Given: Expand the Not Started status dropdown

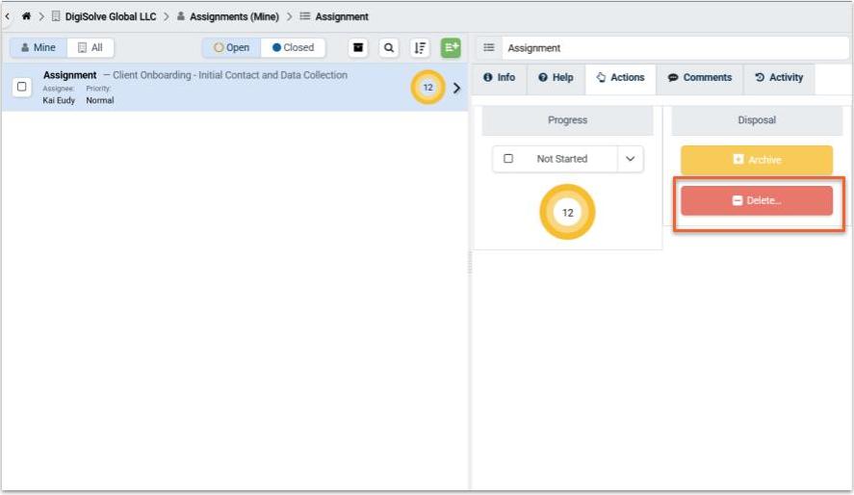Looking at the screenshot, I should [x=631, y=159].
